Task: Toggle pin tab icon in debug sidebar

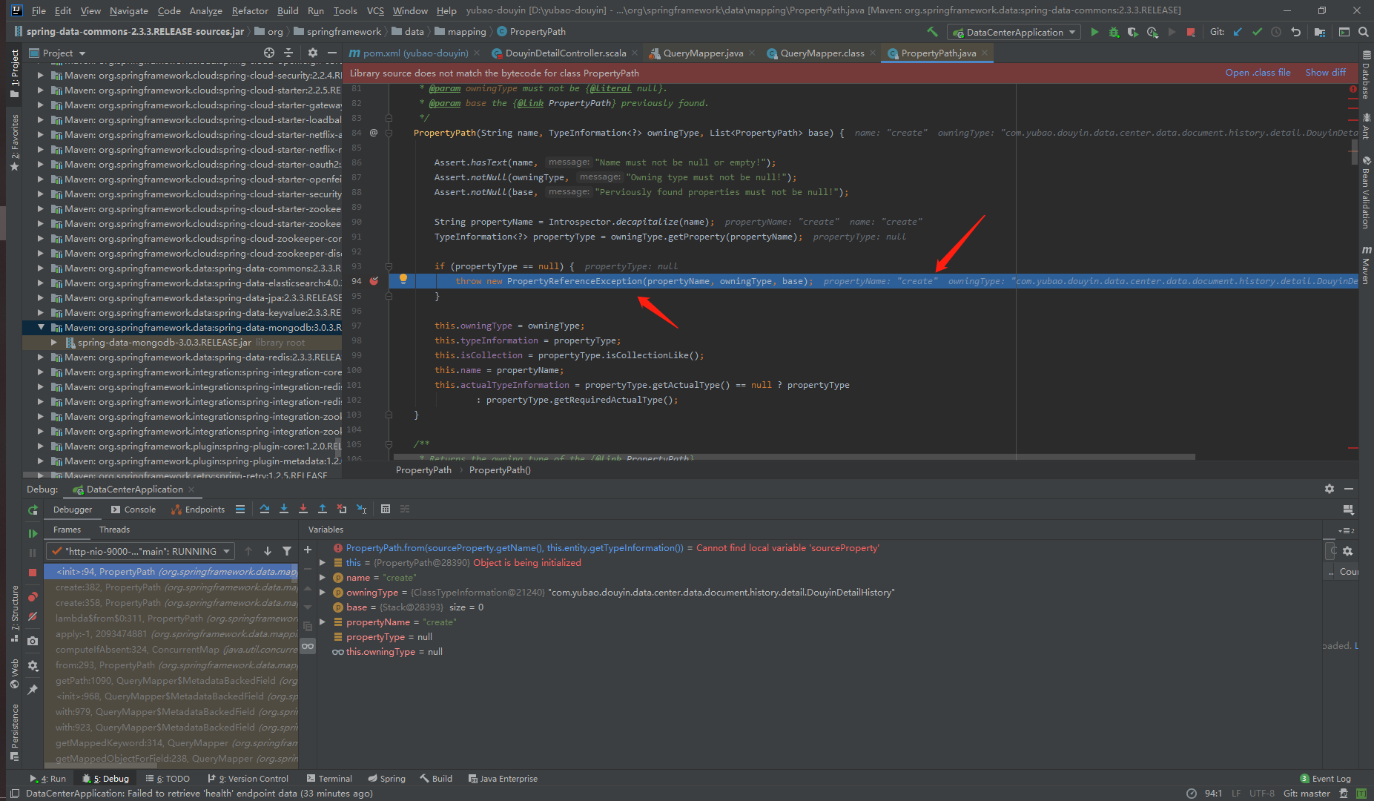Action: [x=33, y=690]
